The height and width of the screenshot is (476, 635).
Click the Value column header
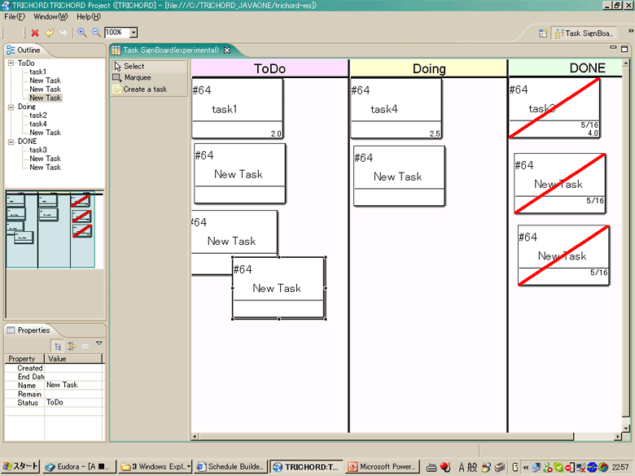point(73,359)
